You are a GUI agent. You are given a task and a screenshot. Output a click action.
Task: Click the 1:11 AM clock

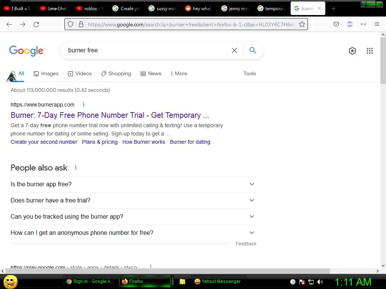[353, 282]
